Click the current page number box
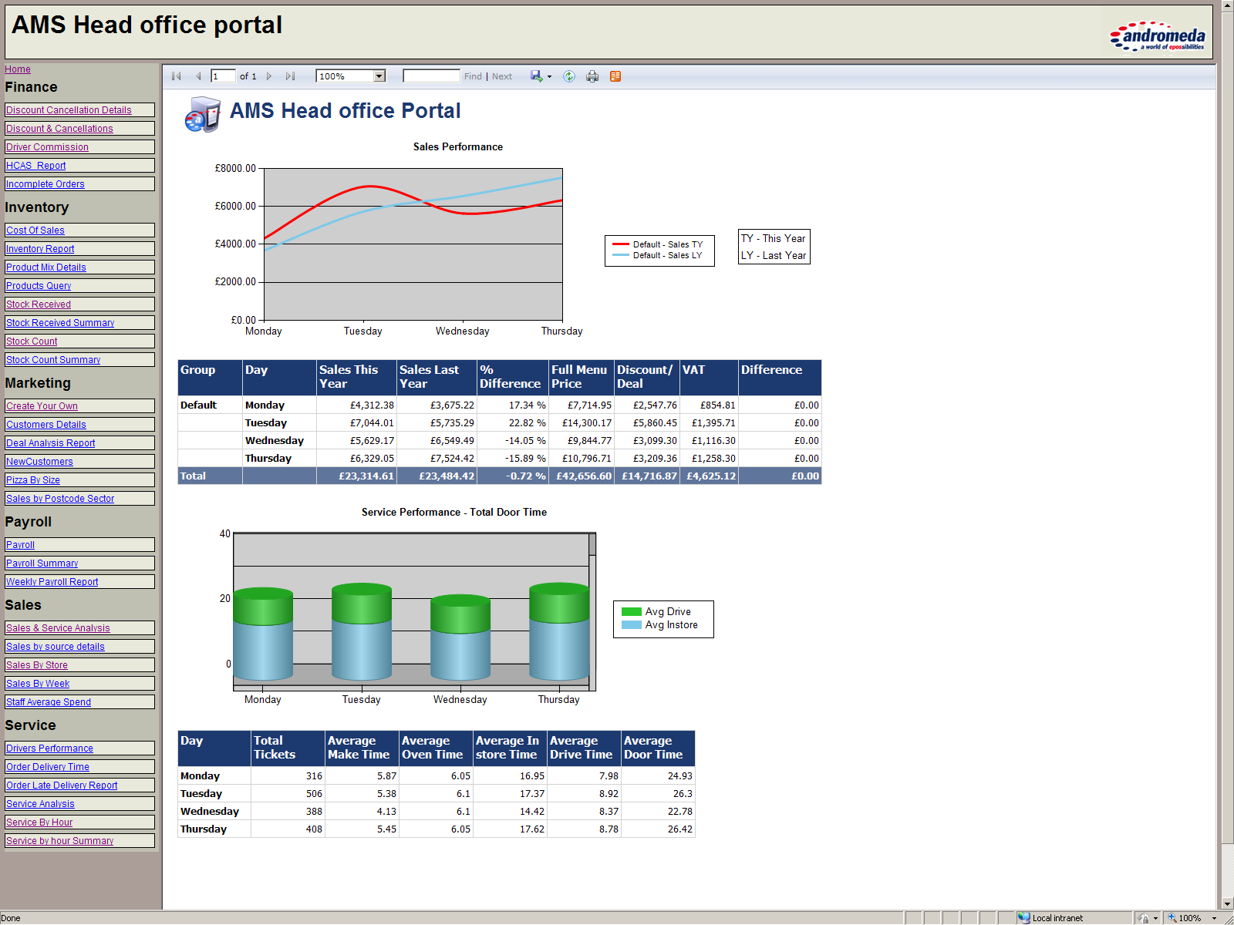 pos(223,76)
